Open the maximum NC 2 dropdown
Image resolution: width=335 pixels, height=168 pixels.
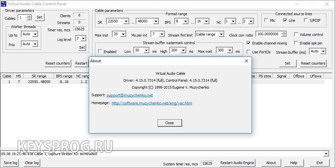tap(251, 21)
